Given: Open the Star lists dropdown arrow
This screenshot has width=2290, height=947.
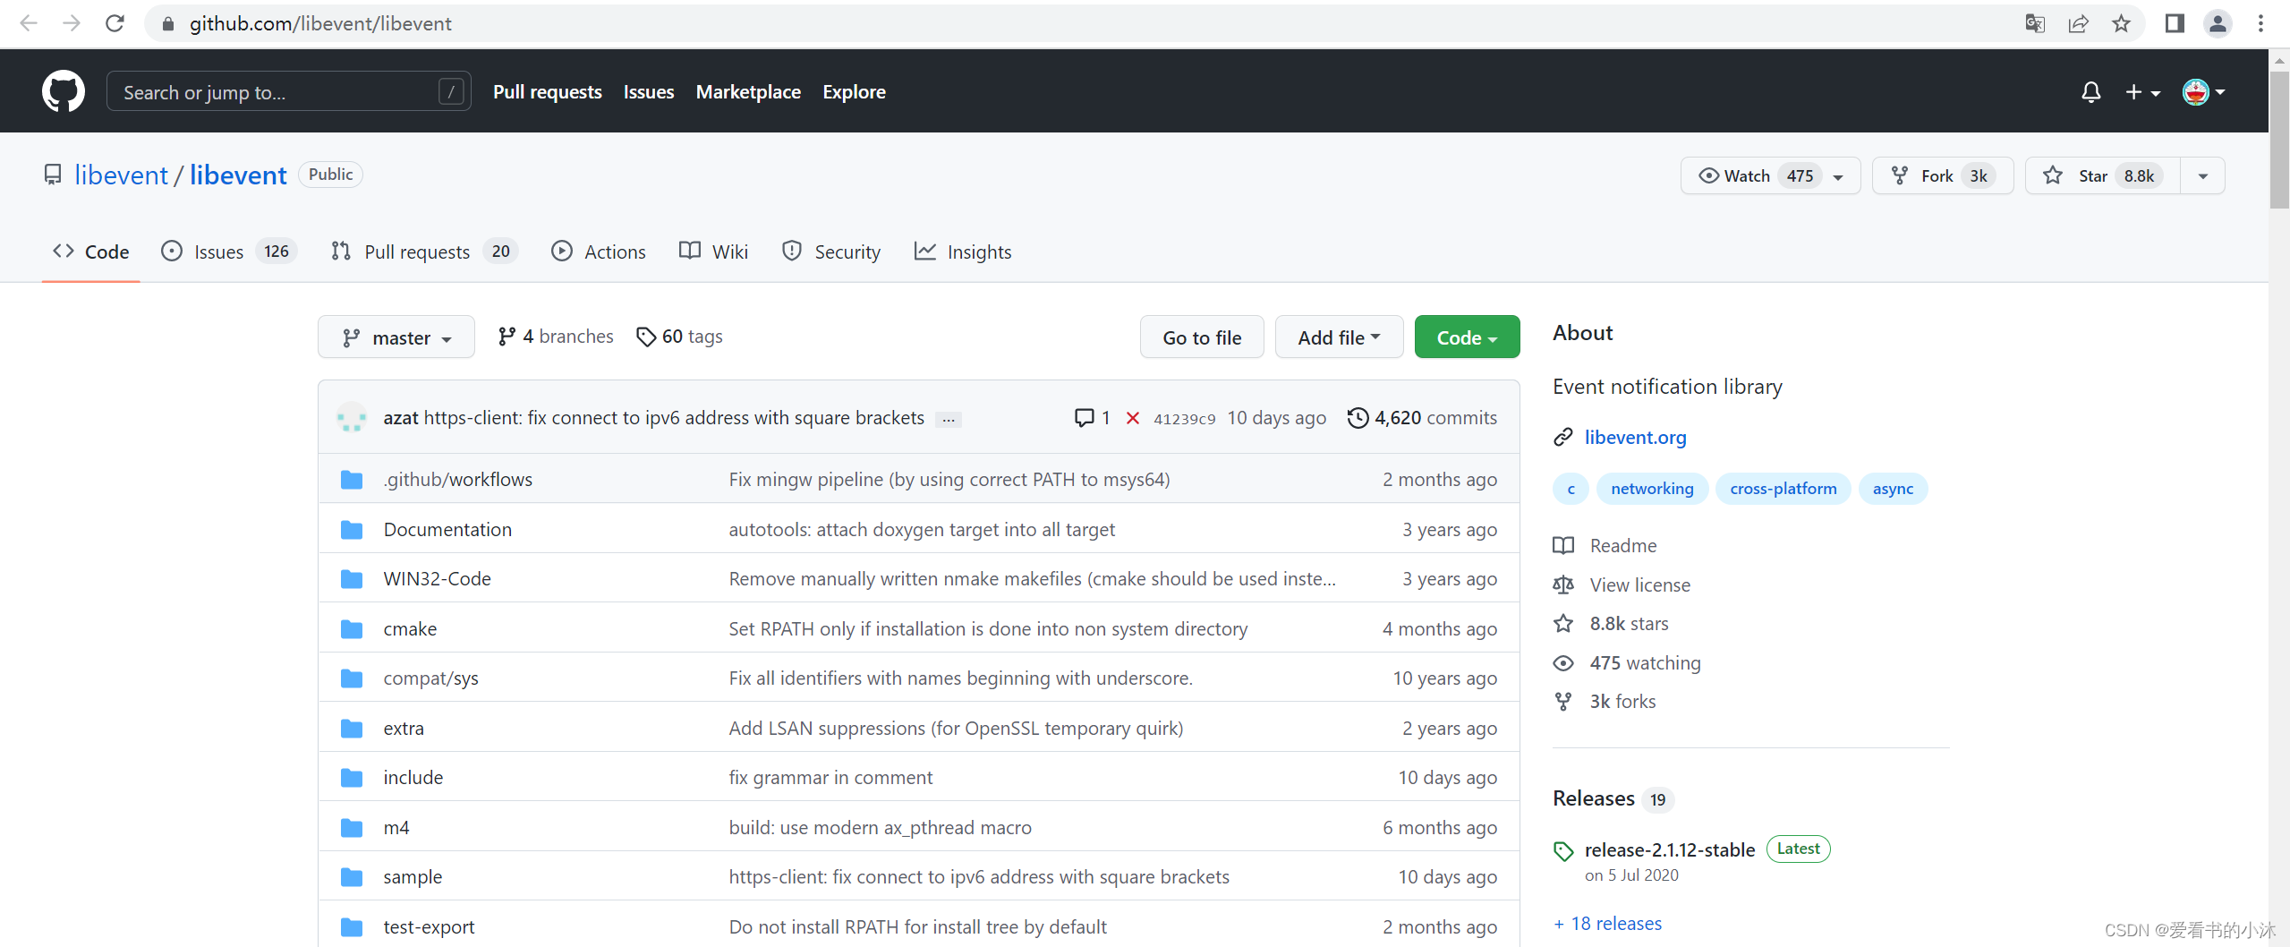Looking at the screenshot, I should pyautogui.click(x=2203, y=175).
